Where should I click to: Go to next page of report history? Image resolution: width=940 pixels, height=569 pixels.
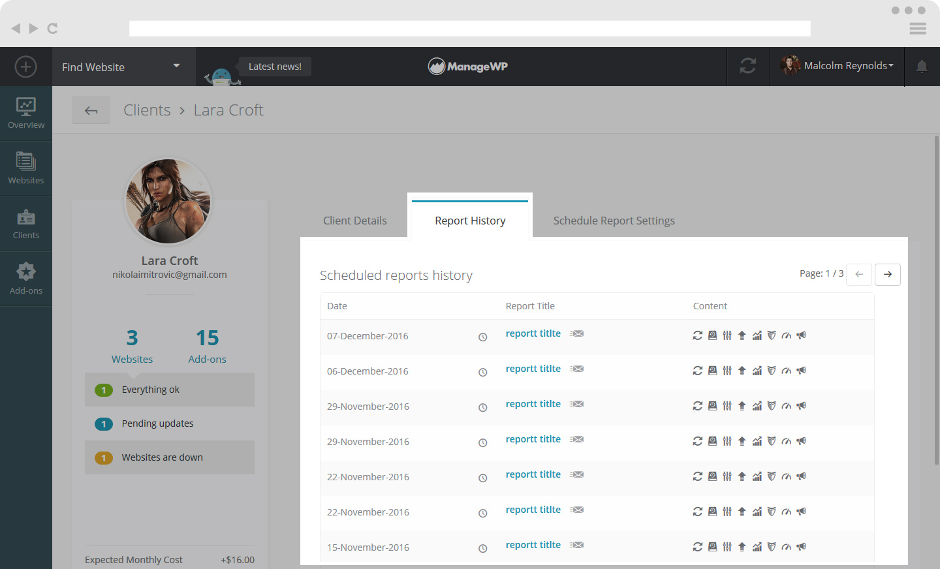click(888, 275)
